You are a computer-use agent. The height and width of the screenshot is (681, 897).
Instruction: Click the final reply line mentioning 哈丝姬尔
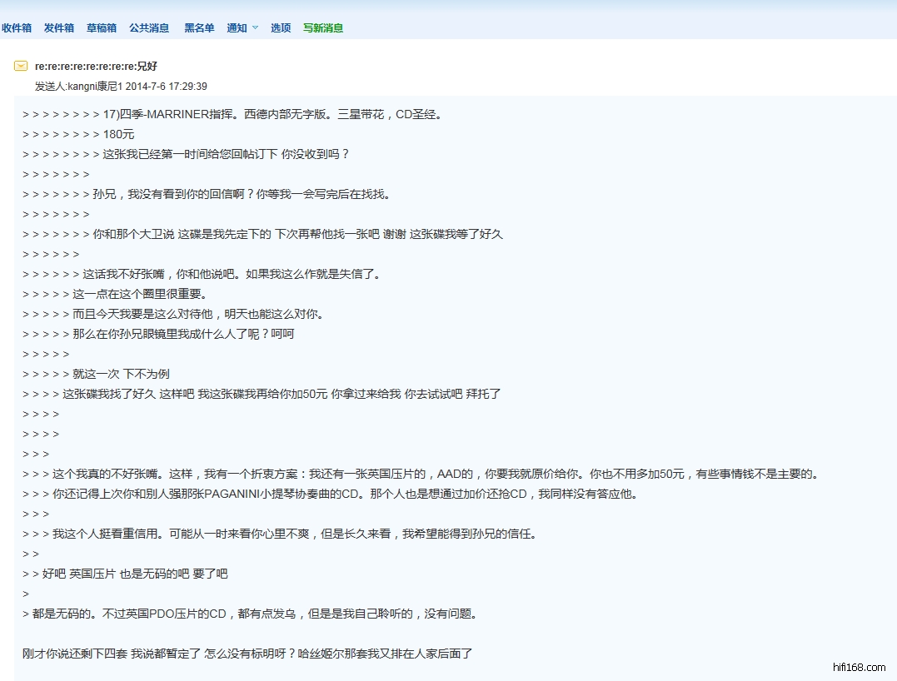[x=247, y=654]
